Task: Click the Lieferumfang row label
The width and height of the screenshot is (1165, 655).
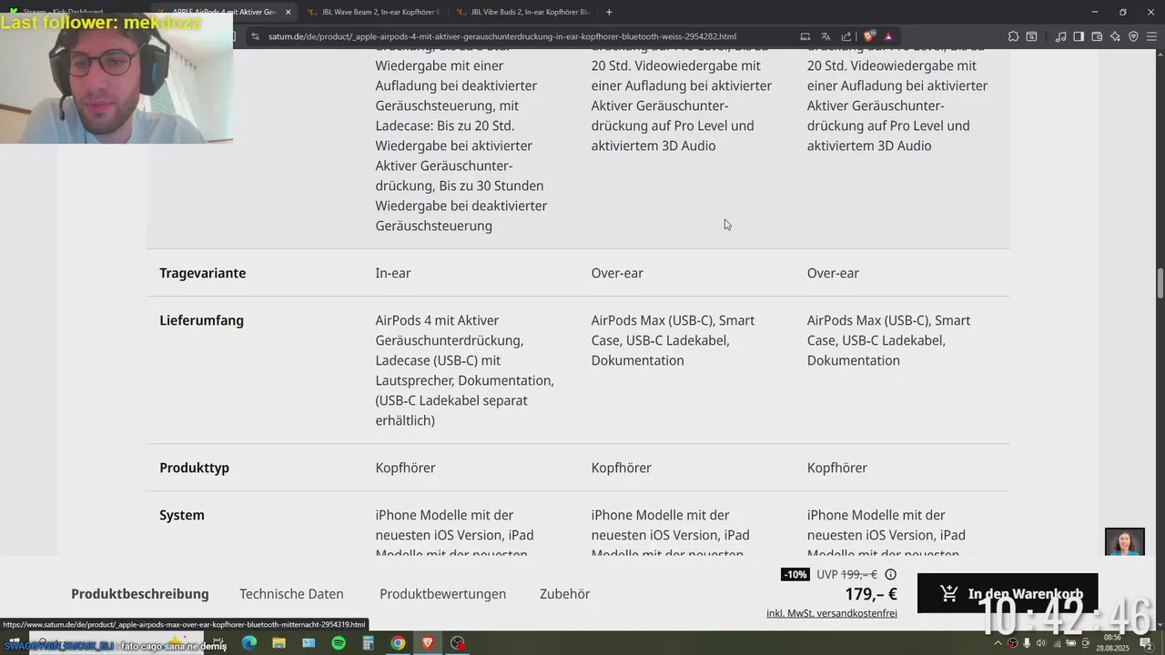Action: click(x=201, y=320)
